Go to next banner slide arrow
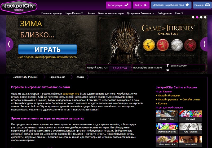The height and width of the screenshot is (148, 212). pyautogui.click(x=204, y=44)
